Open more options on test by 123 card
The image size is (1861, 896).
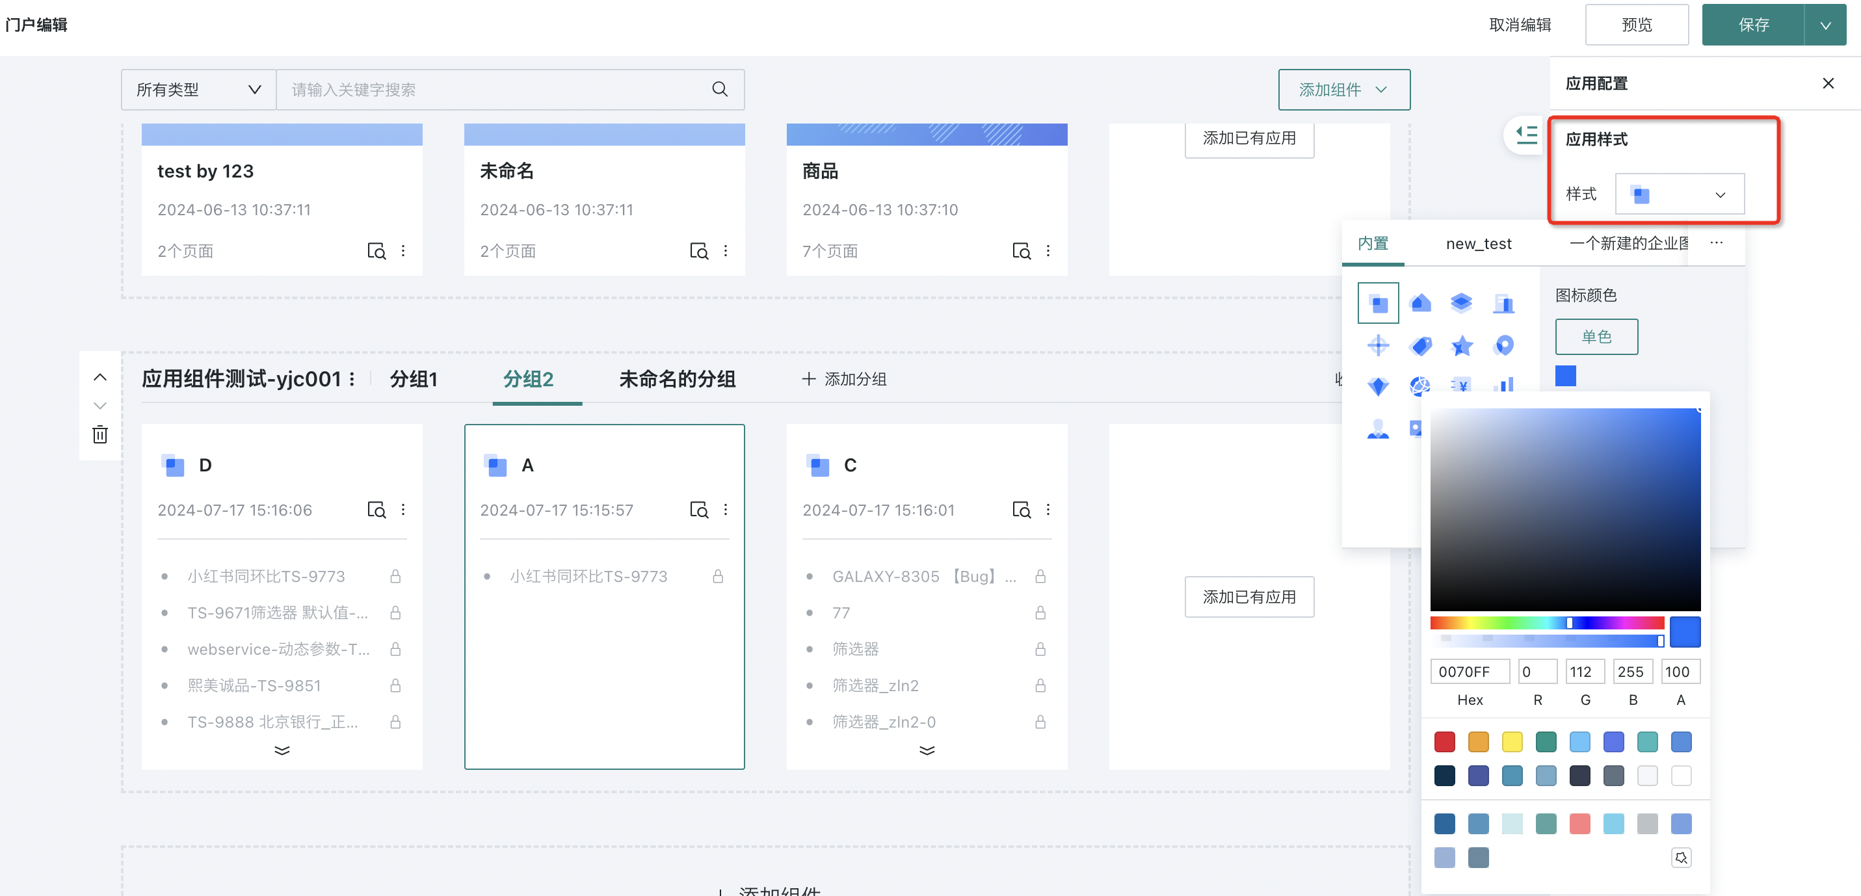(403, 251)
